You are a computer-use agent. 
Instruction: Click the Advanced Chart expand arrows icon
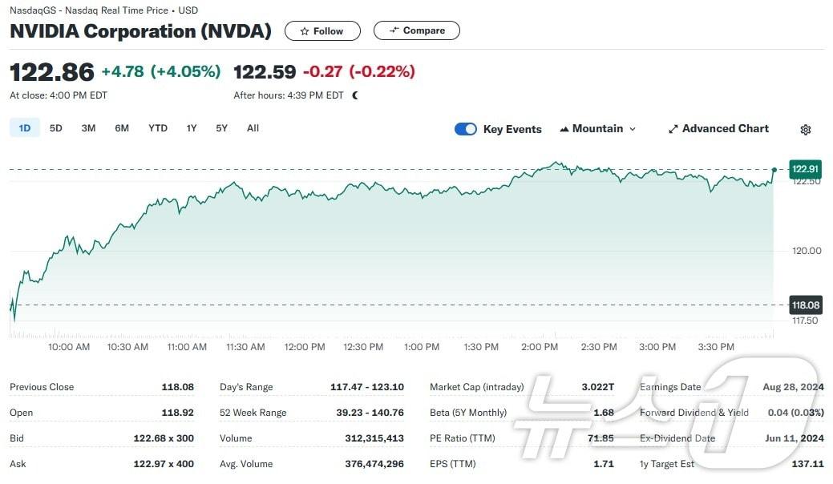tap(673, 129)
